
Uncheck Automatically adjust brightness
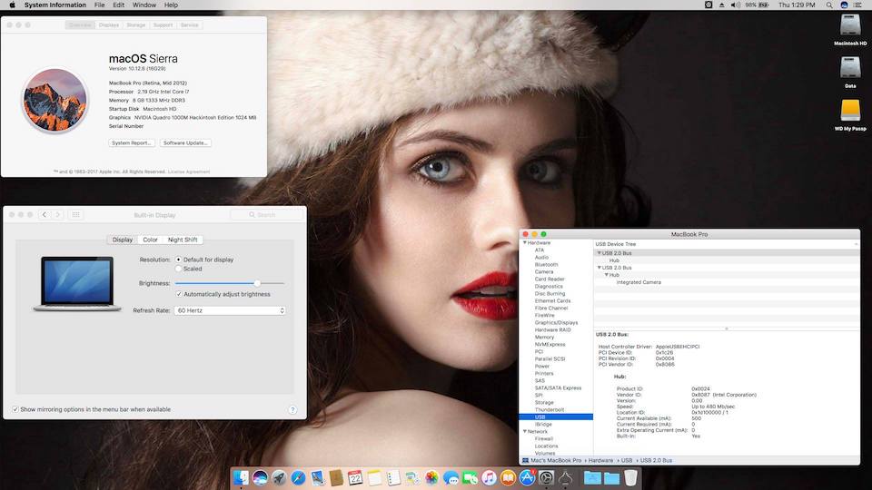tap(178, 294)
